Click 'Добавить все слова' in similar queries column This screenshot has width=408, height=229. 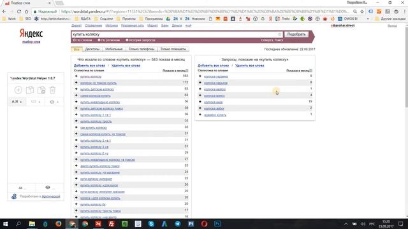213,66
